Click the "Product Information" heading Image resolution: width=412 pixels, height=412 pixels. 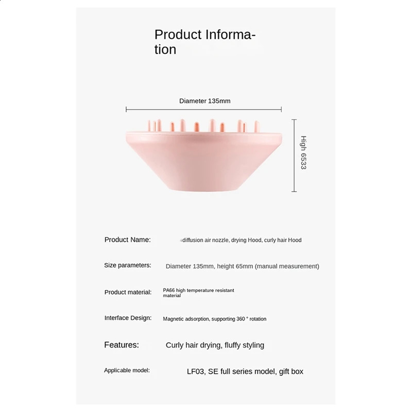click(204, 42)
